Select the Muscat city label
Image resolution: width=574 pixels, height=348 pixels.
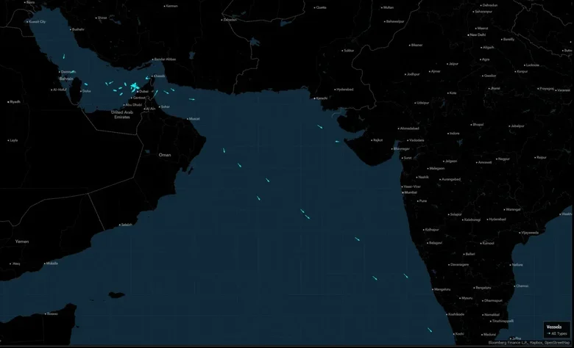(194, 119)
